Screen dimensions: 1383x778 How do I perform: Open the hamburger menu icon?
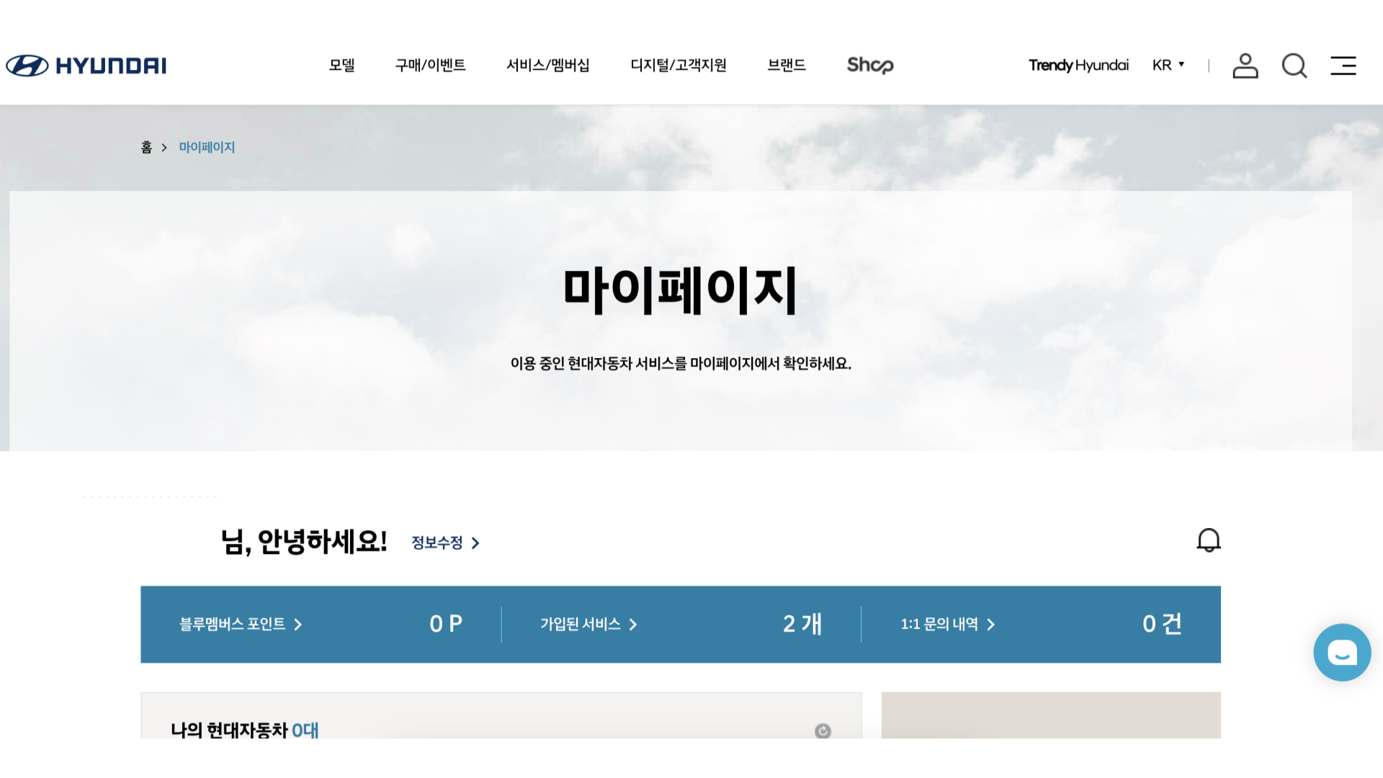tap(1343, 66)
